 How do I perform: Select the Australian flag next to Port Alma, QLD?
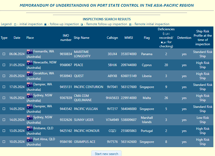click(x=30, y=139)
